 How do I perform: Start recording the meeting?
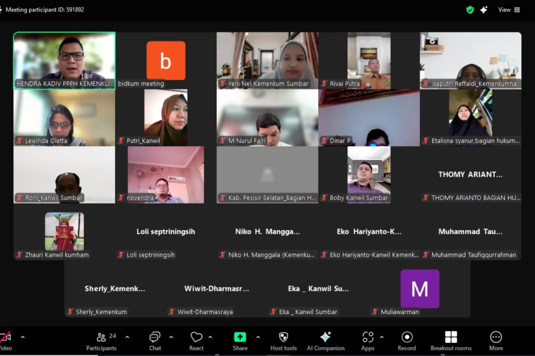(x=407, y=340)
